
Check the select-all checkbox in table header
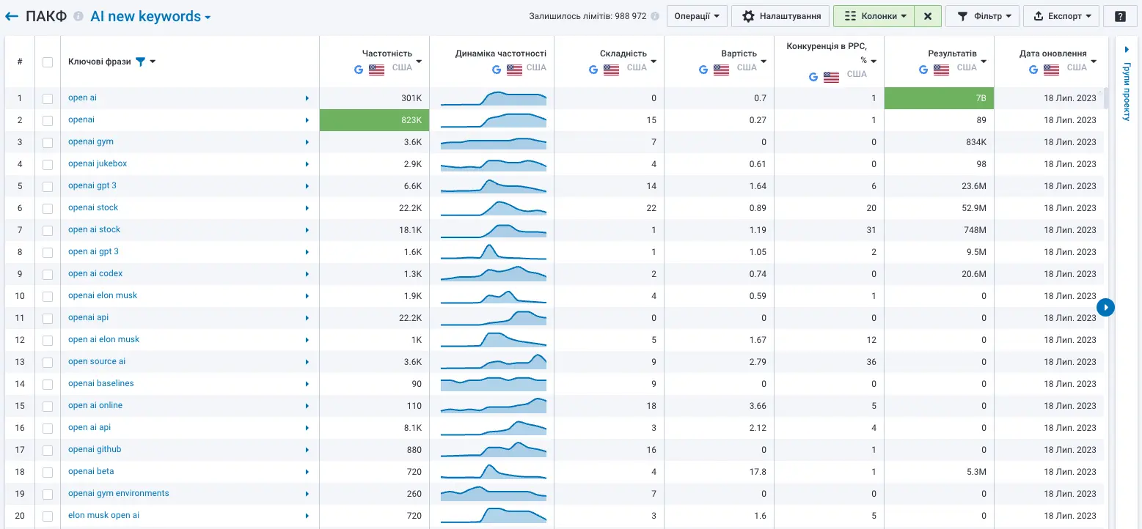tap(47, 62)
